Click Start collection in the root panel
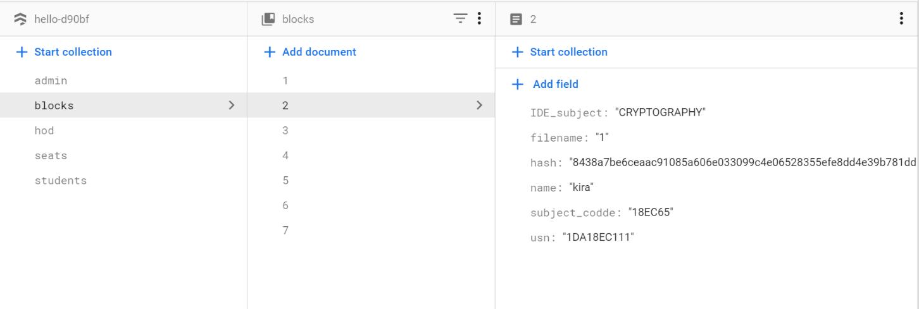 point(73,52)
